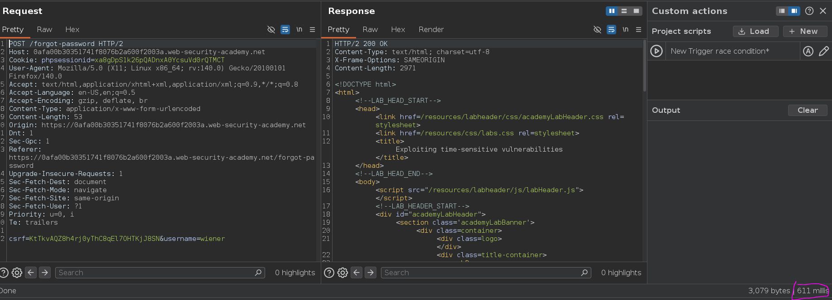Open Request search help icon

(x=4, y=272)
